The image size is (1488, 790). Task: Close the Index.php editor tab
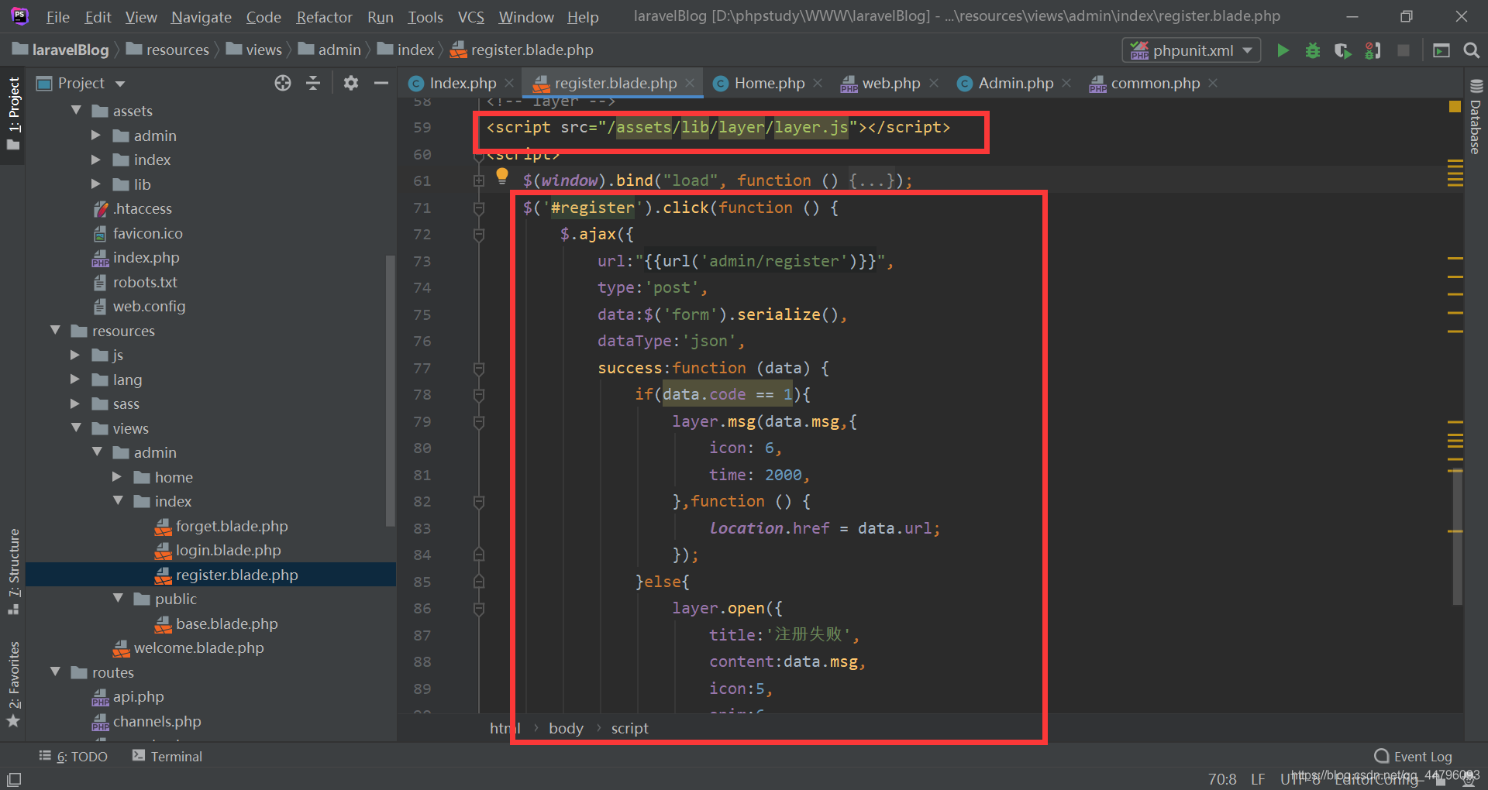tap(509, 83)
